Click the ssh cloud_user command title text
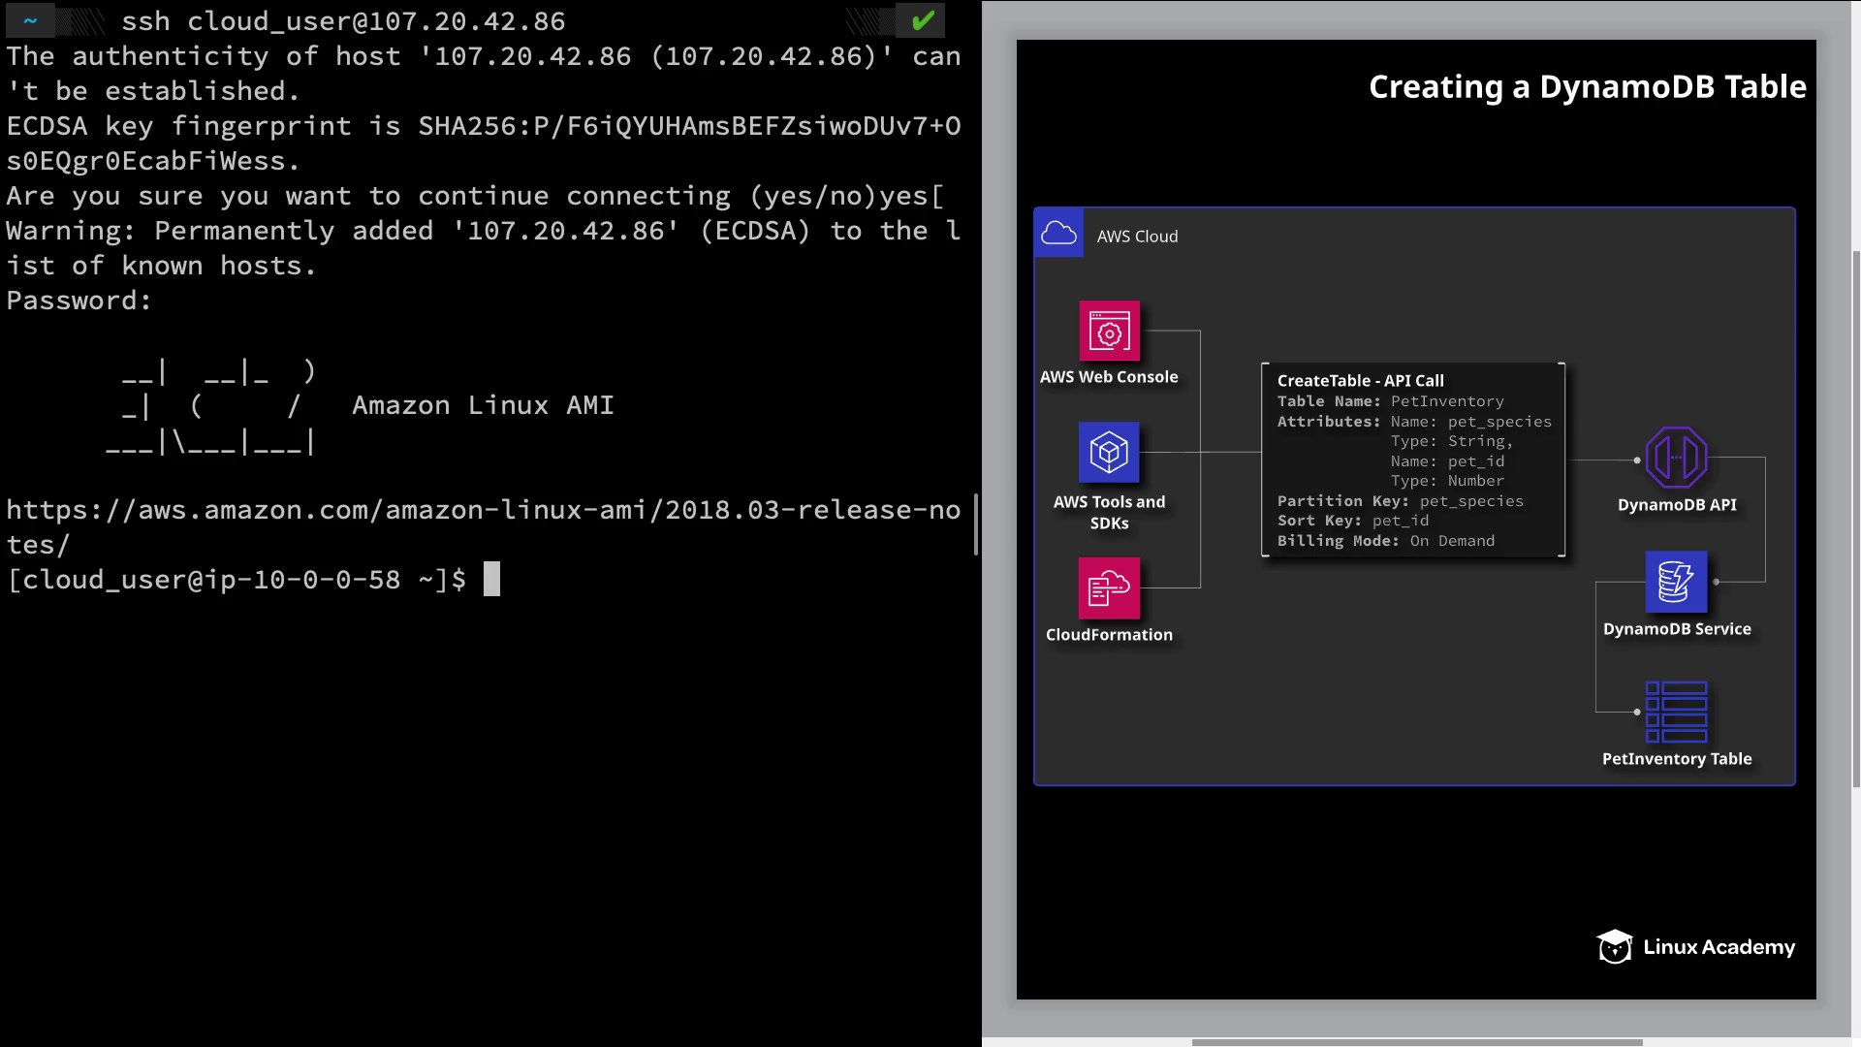 [x=342, y=20]
